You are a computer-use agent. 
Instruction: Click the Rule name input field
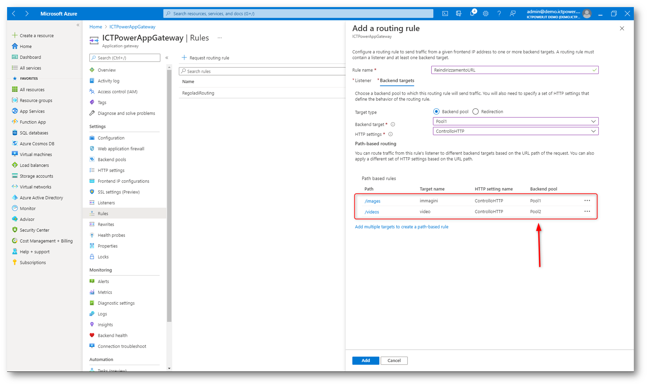coord(515,70)
